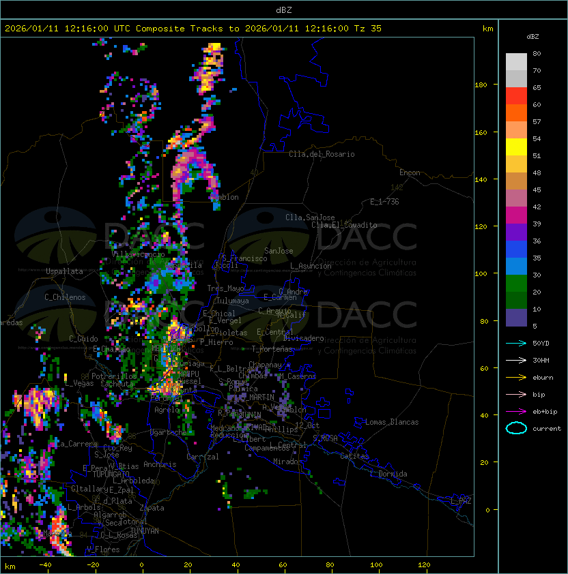Select the dark orange 57-60 dBZ swatch
Screen dimensions: 568x574
[x=516, y=113]
